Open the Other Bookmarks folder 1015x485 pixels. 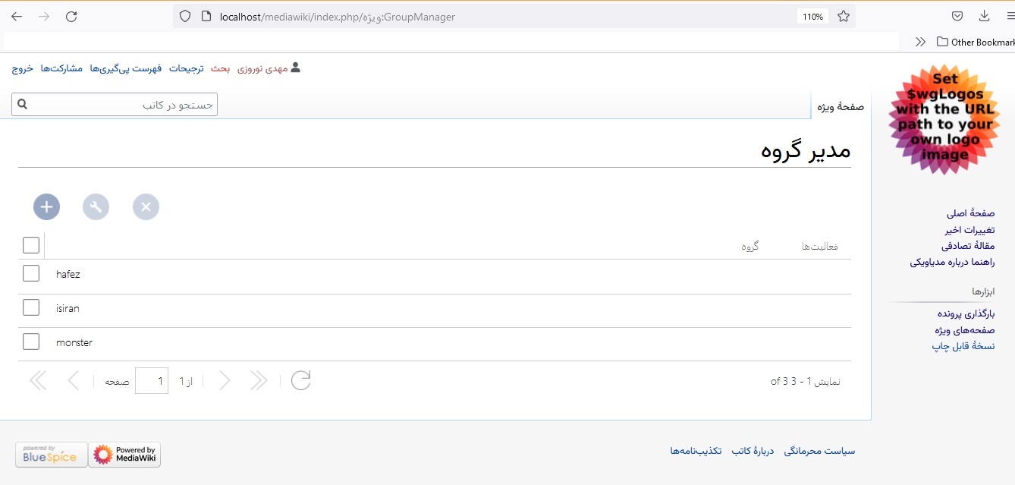(x=976, y=43)
